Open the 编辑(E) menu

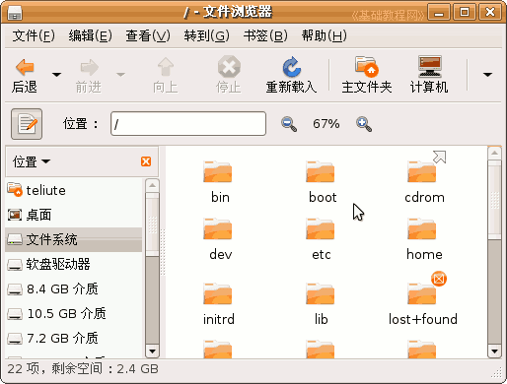point(91,35)
